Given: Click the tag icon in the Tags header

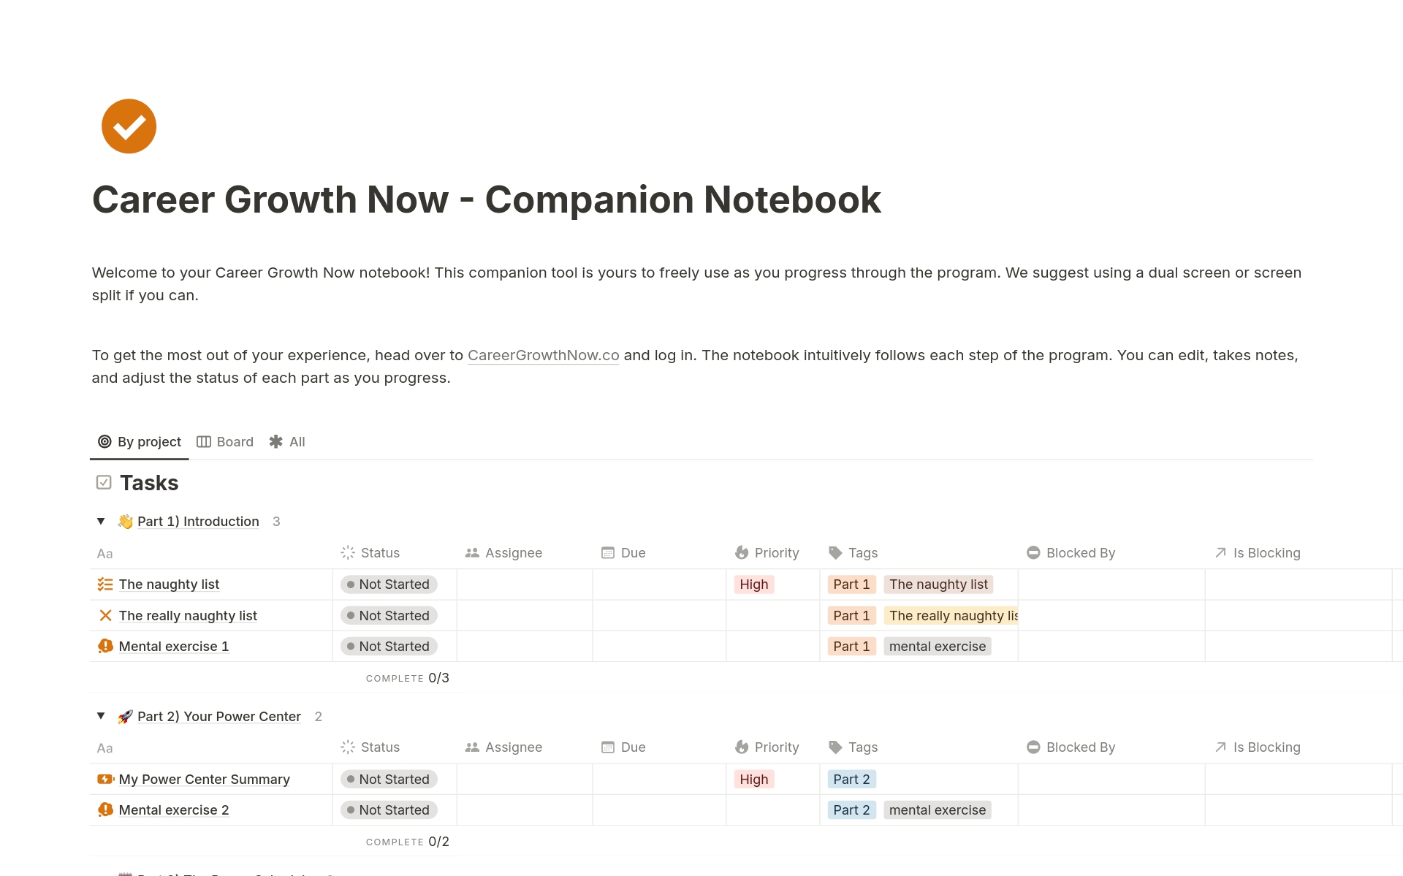Looking at the screenshot, I should tap(834, 553).
